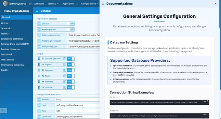The width and height of the screenshot is (221, 119).
Task: Copy the PostgreSQL connection string example
Action: 205,115
